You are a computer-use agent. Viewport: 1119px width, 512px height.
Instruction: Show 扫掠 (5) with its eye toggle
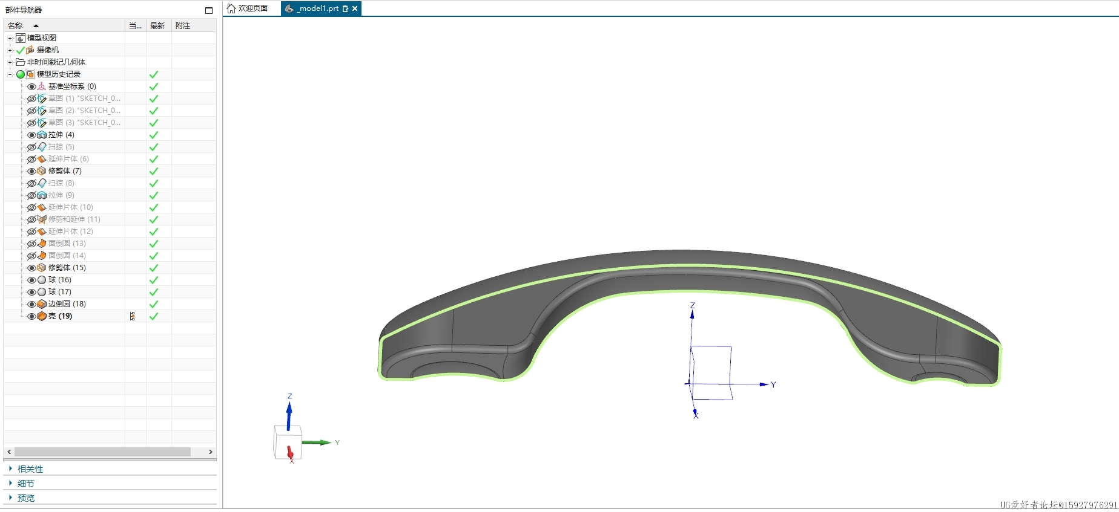[31, 147]
